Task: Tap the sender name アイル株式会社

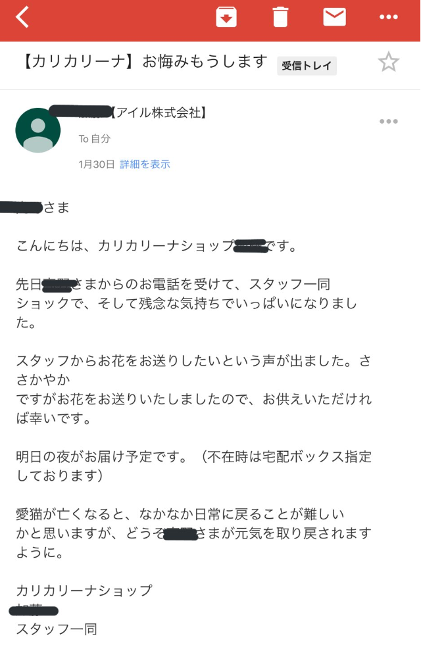Action: coord(158,114)
